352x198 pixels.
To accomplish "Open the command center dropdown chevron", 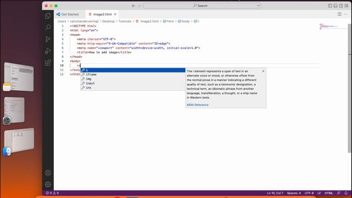I will pyautogui.click(x=258, y=5).
